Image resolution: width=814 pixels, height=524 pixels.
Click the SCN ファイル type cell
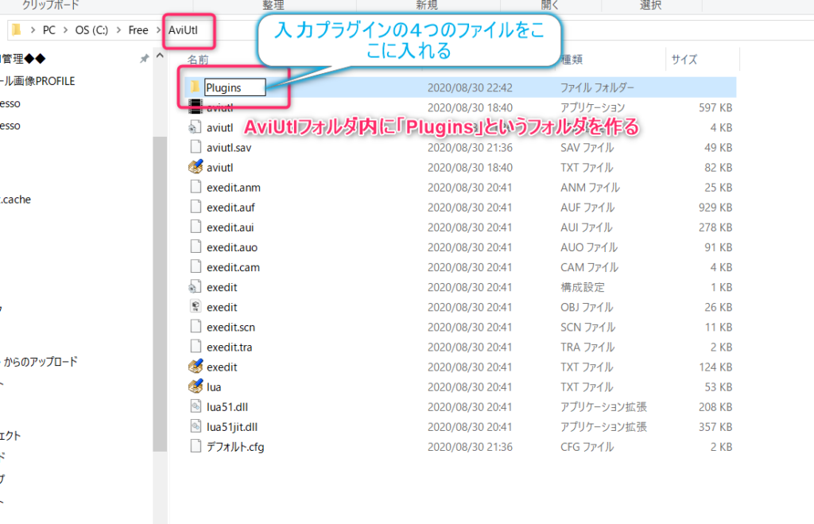pos(588,327)
